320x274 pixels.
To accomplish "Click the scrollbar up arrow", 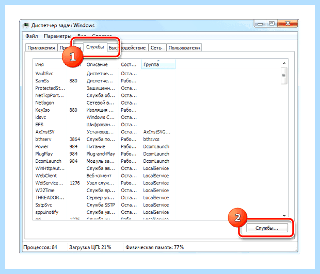I will [284, 63].
